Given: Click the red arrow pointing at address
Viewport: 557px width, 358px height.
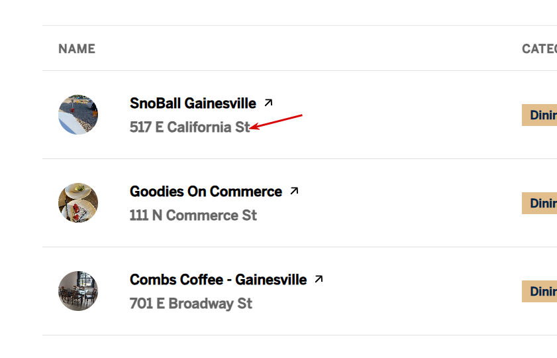Looking at the screenshot, I should point(277,121).
